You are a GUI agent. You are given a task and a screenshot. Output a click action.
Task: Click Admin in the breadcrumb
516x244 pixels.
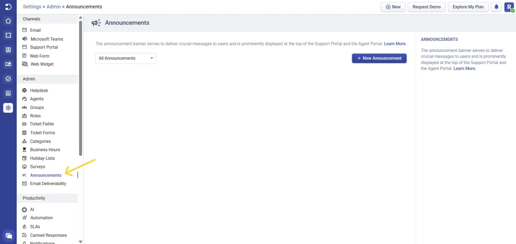point(53,7)
